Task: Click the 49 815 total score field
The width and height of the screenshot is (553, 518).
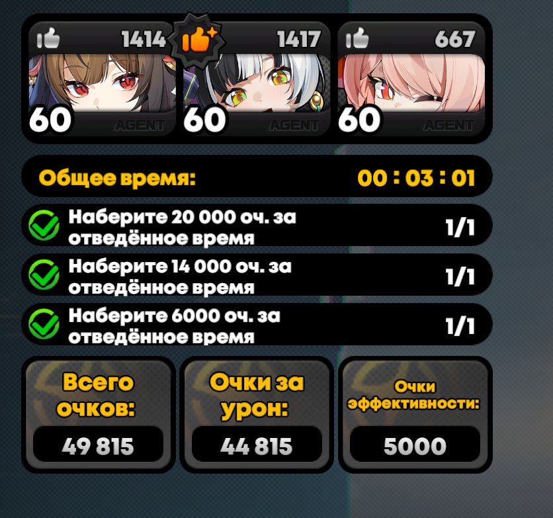Action: point(98,445)
